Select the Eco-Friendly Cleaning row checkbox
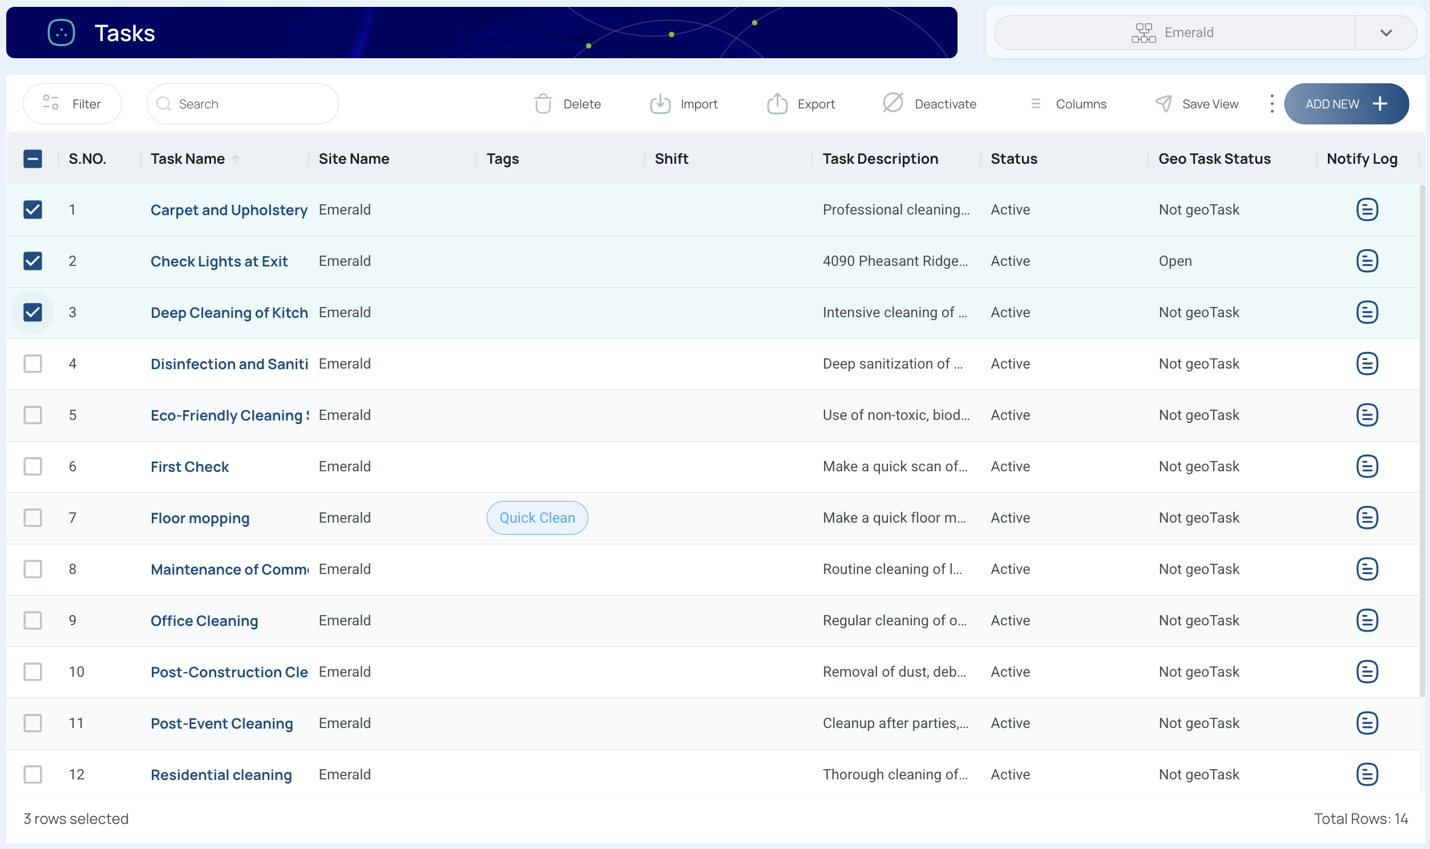Viewport: 1430px width, 849px height. coord(33,415)
